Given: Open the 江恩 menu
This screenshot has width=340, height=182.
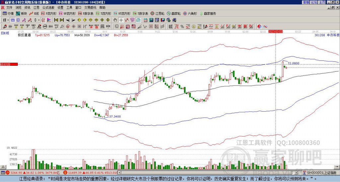Looking at the screenshot, I should pyautogui.click(x=36, y=8).
